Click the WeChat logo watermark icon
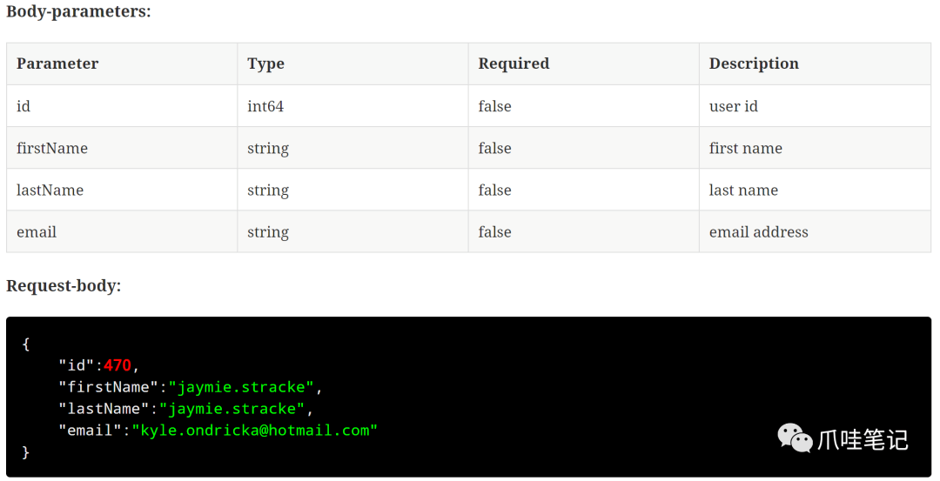 (795, 438)
